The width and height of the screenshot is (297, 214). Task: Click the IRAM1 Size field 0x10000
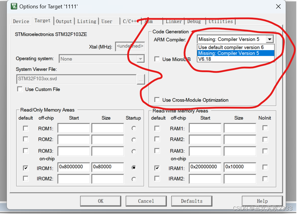[240, 167]
